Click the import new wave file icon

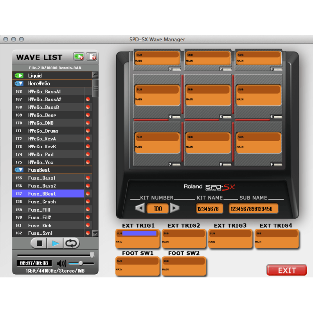(92, 56)
